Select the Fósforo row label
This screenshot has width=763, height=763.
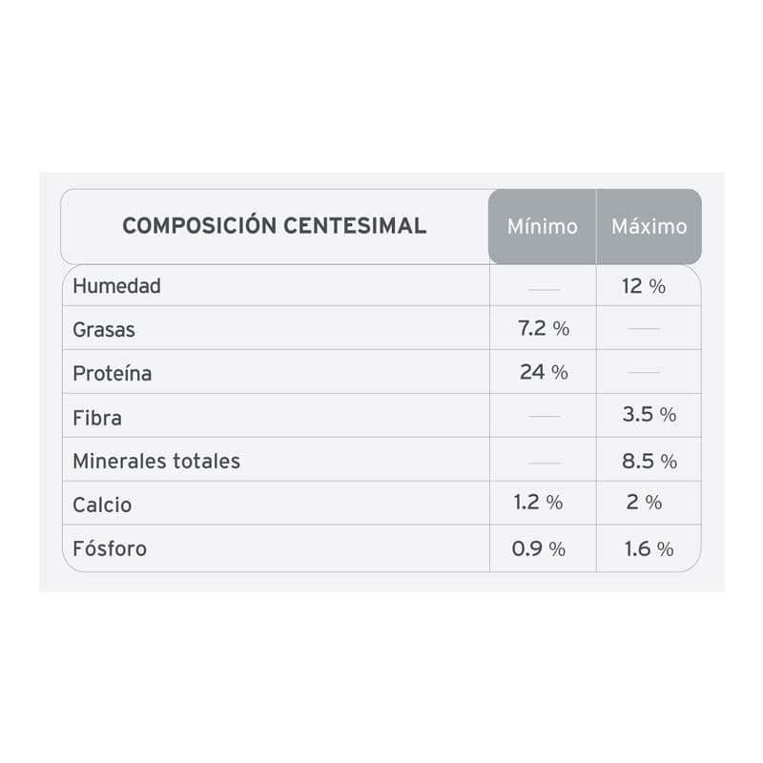tap(110, 549)
